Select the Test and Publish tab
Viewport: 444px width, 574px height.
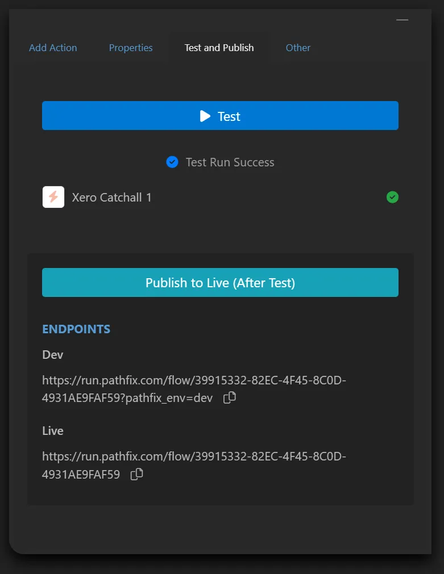tap(219, 48)
